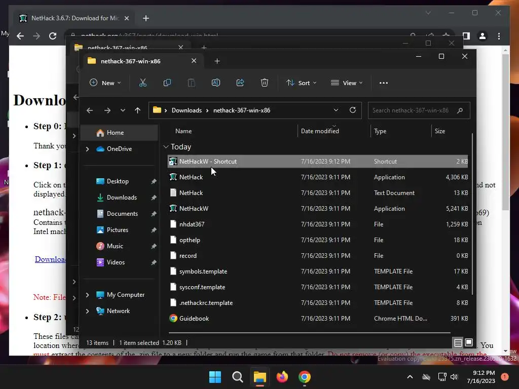The image size is (519, 389).
Task: Switch to details view icon in status bar
Action: [x=458, y=343]
